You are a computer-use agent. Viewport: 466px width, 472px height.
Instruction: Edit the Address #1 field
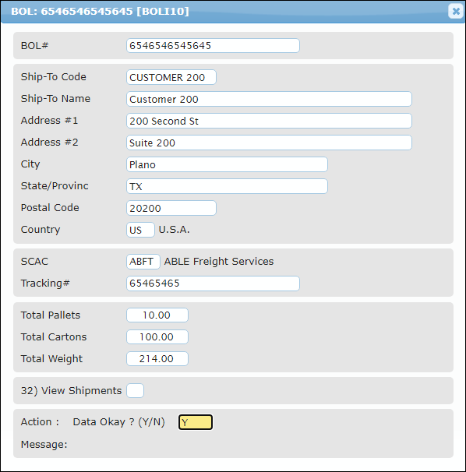269,121
